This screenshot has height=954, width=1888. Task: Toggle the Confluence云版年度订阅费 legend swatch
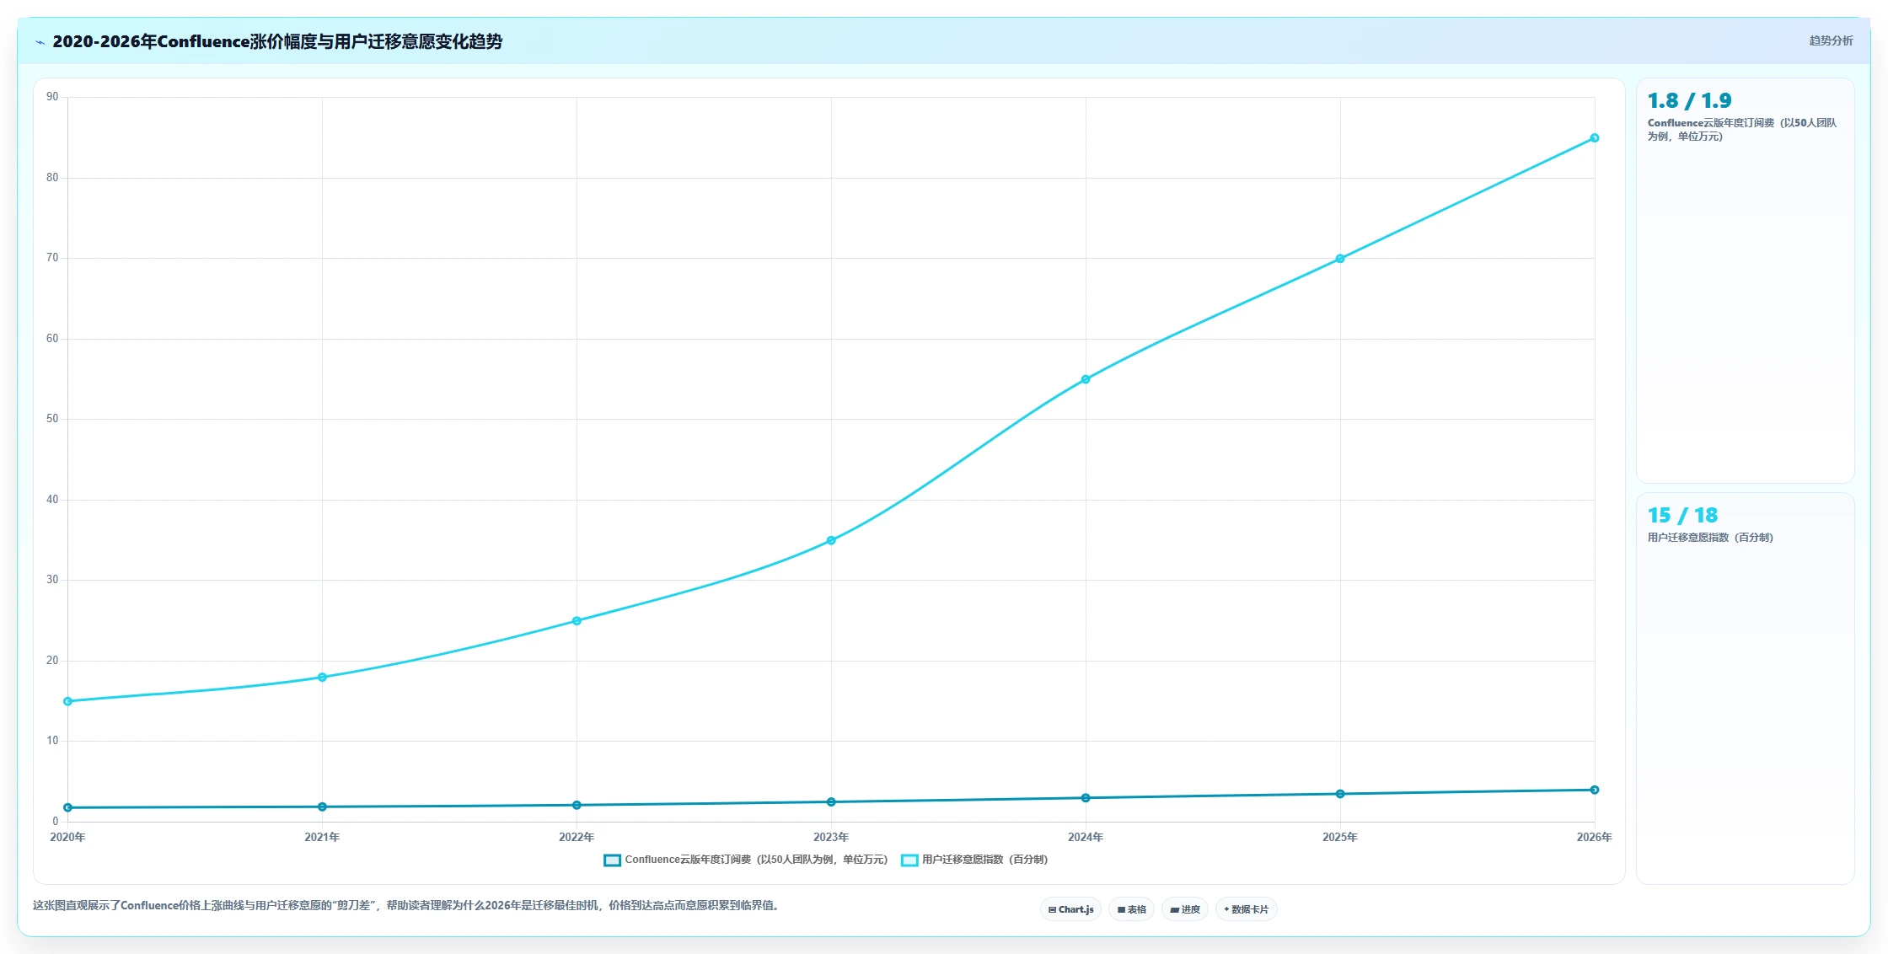[612, 860]
